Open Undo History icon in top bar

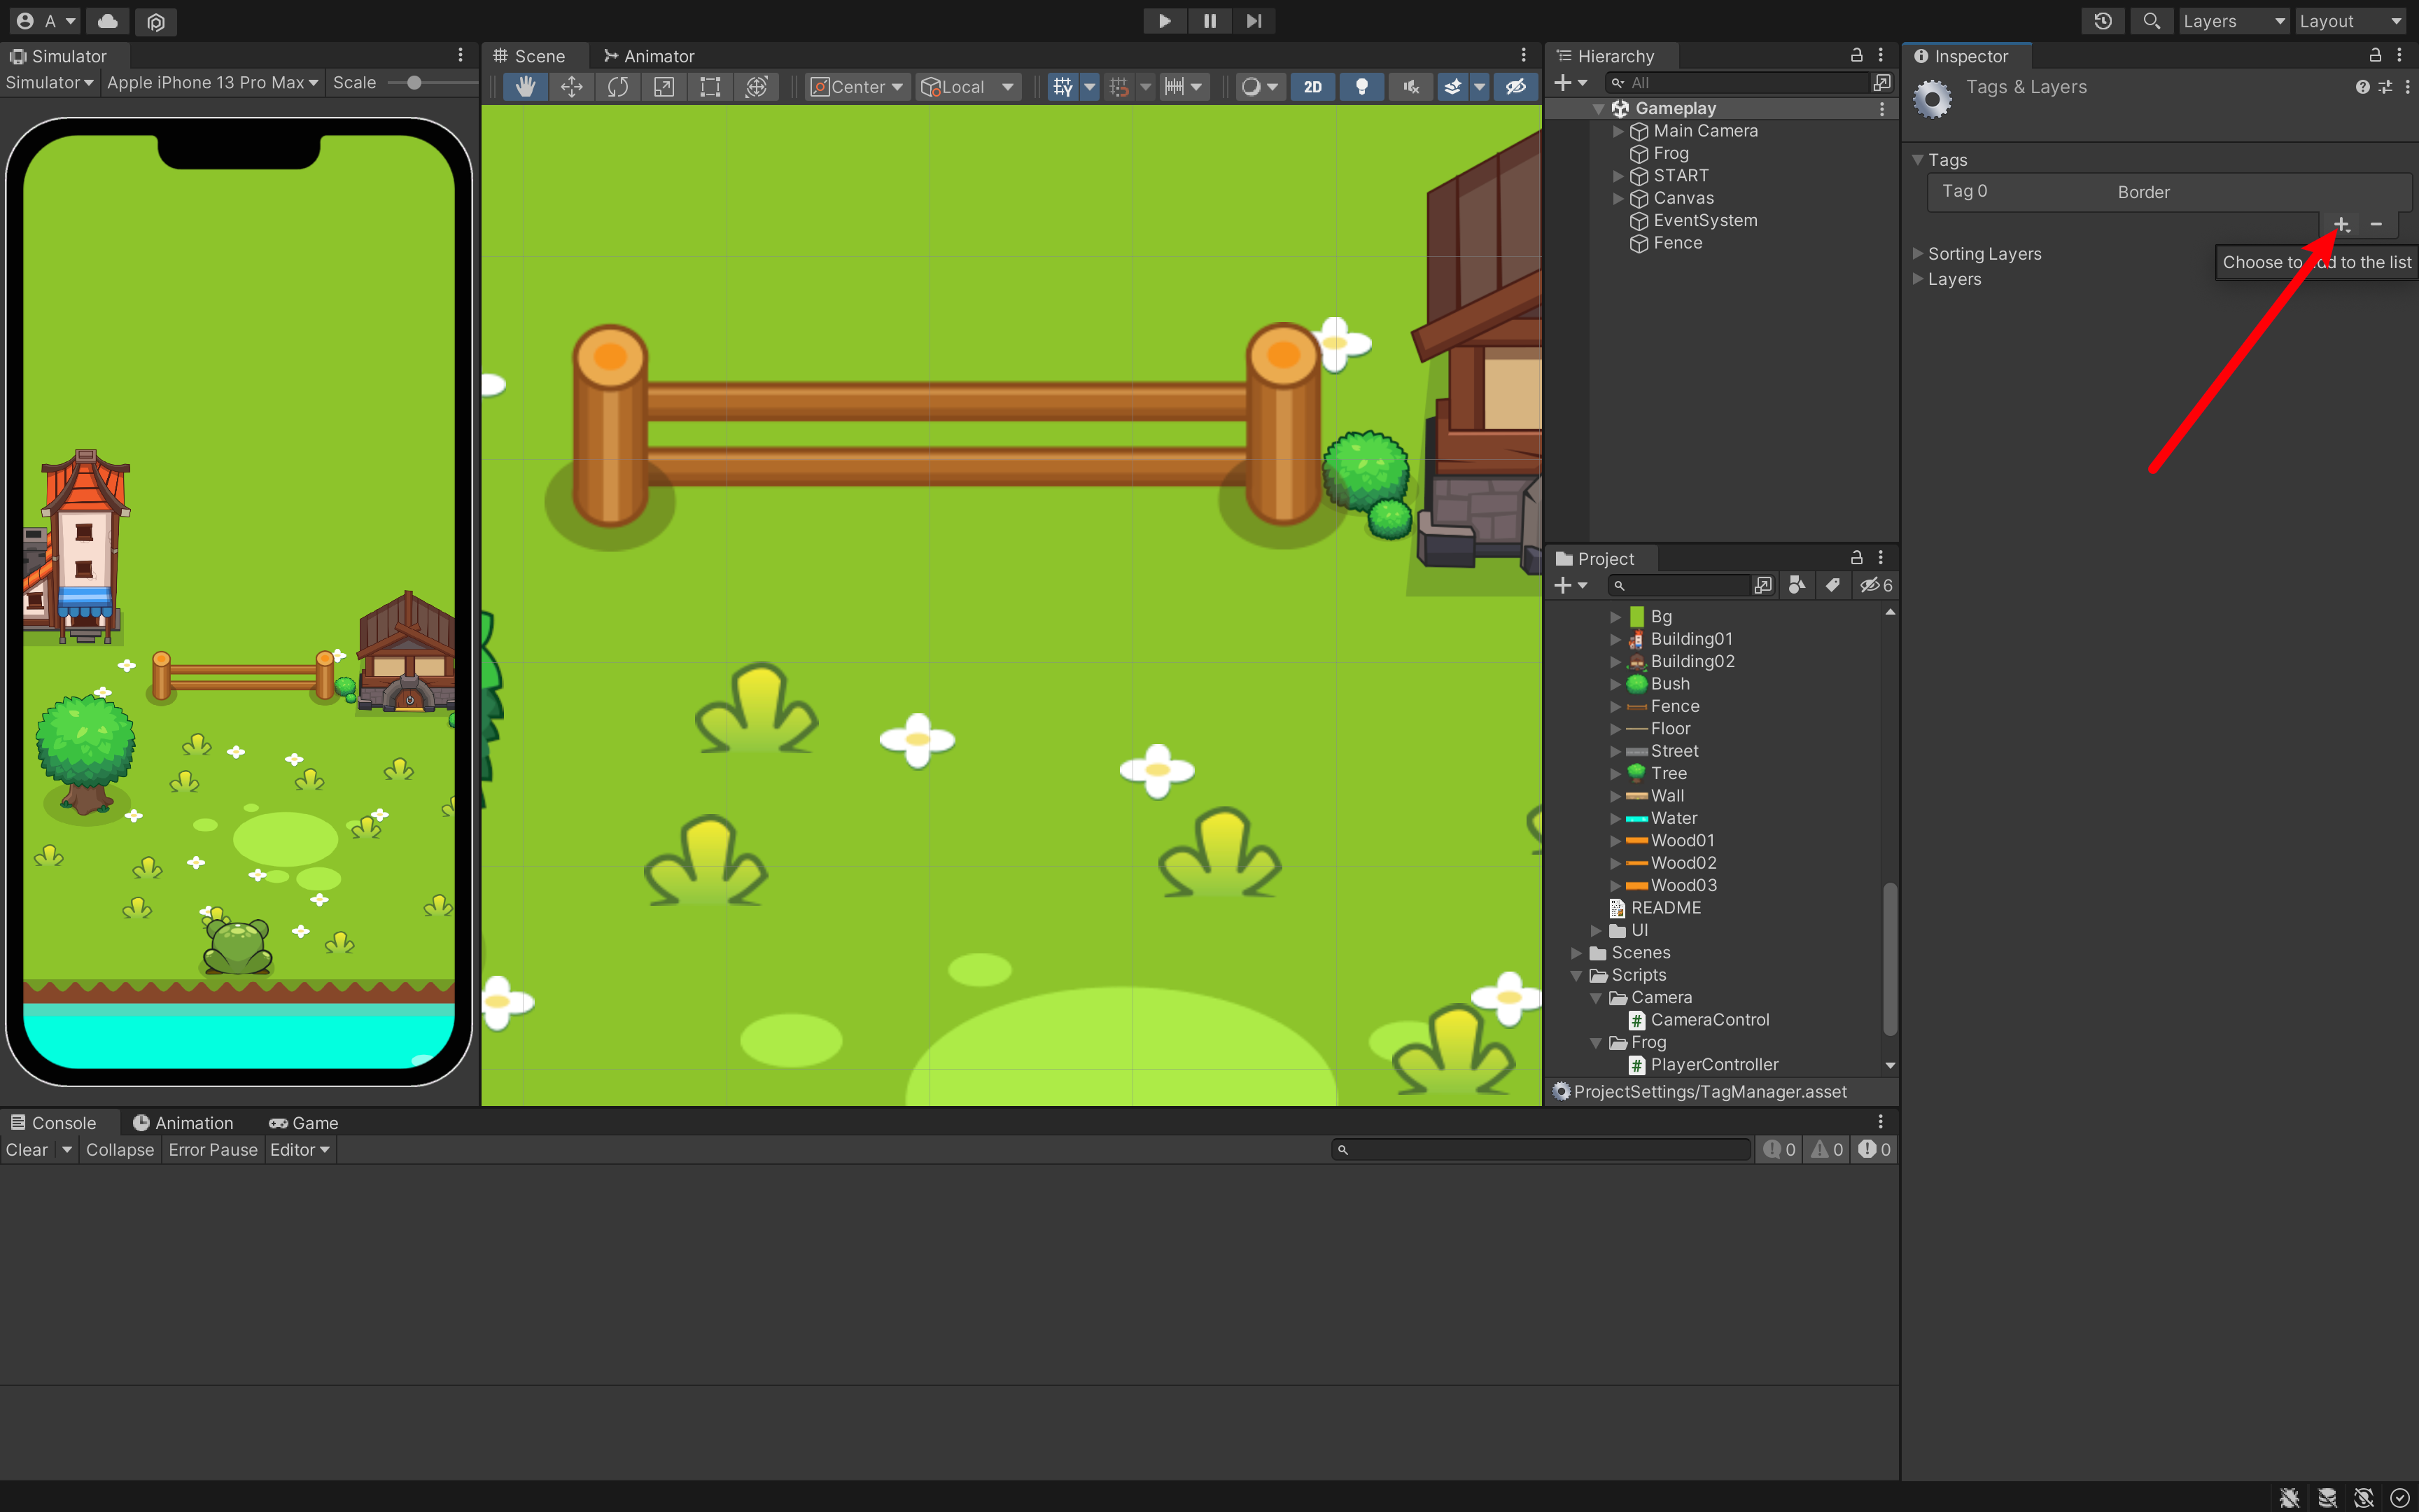(2103, 21)
